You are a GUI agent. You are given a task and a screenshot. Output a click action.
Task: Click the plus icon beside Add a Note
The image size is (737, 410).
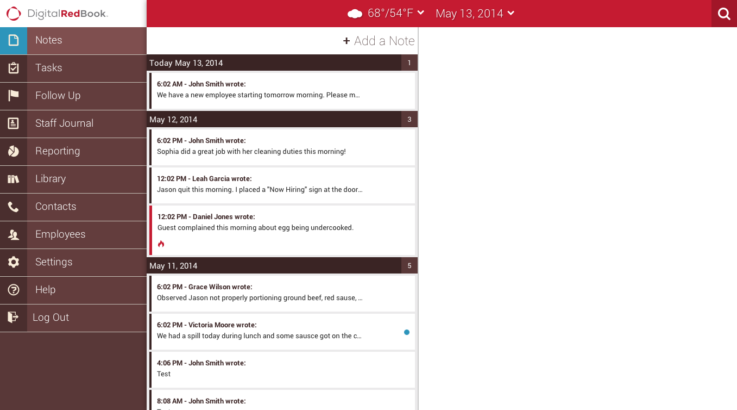point(347,41)
